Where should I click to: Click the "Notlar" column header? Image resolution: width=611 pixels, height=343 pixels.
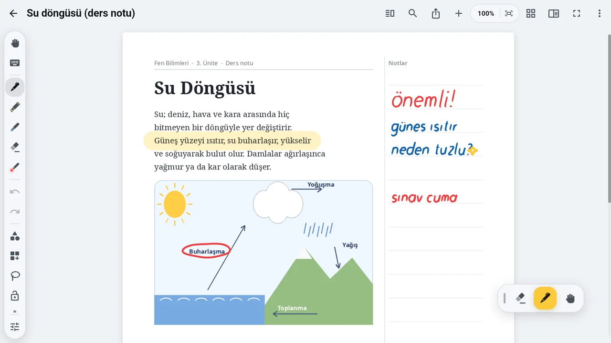(398, 63)
